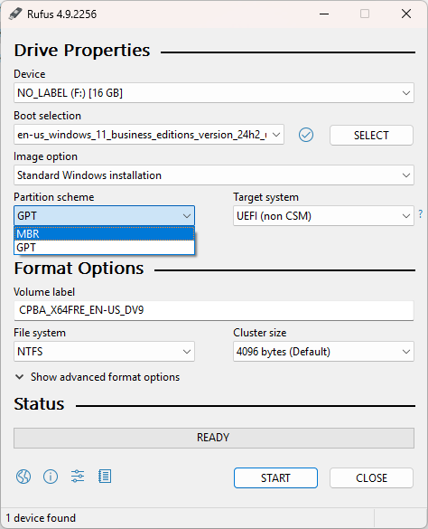Open the language globe icon

point(23,477)
